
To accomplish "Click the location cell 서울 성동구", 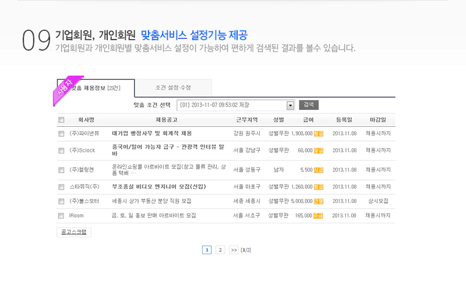I will 246,170.
